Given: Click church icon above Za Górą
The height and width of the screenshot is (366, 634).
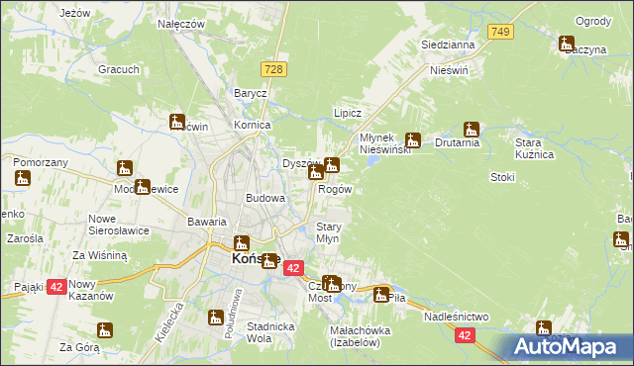Looking at the screenshot, I should 105,330.
